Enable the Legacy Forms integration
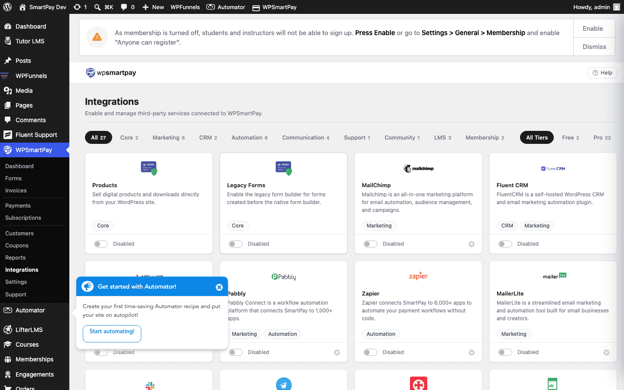The image size is (624, 390). (x=236, y=244)
